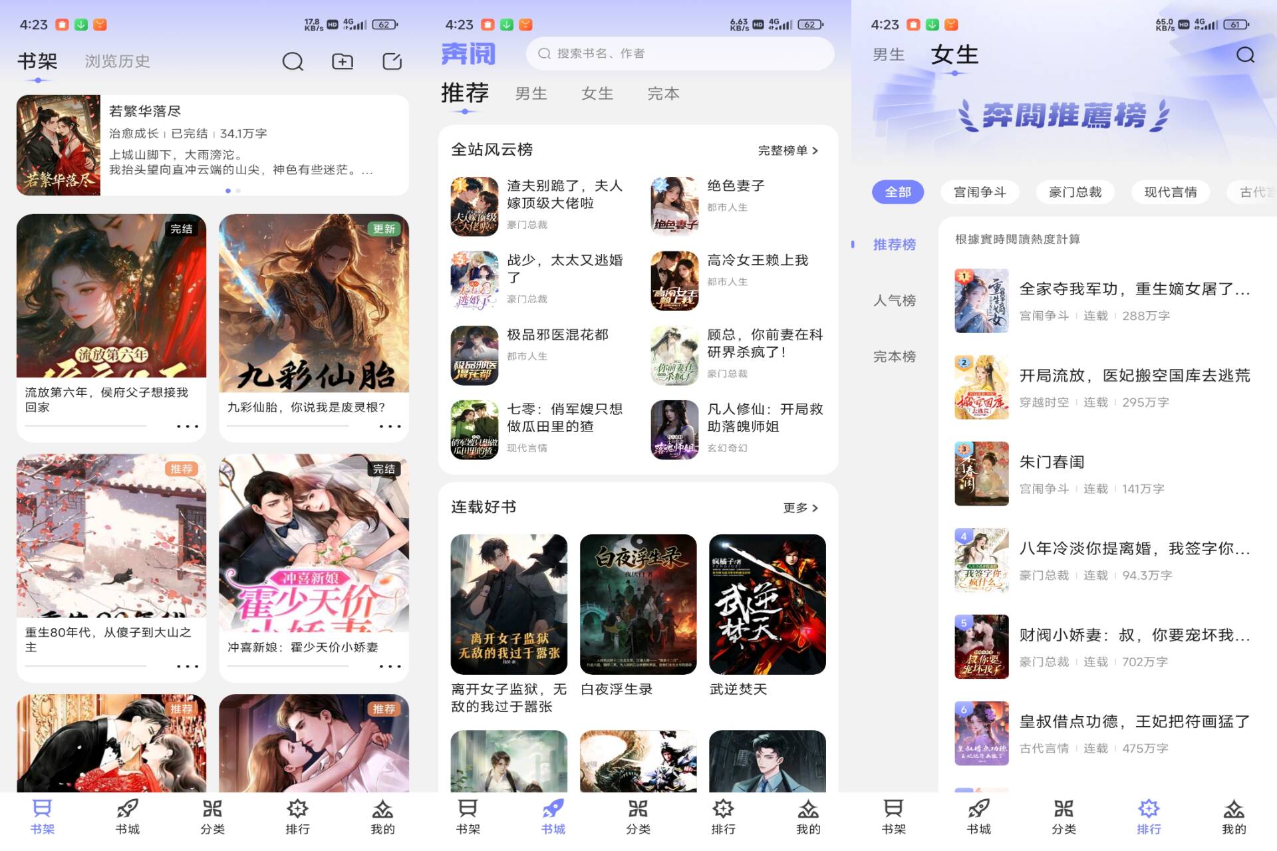Open the 九彩仙胎 book cover

click(x=314, y=303)
